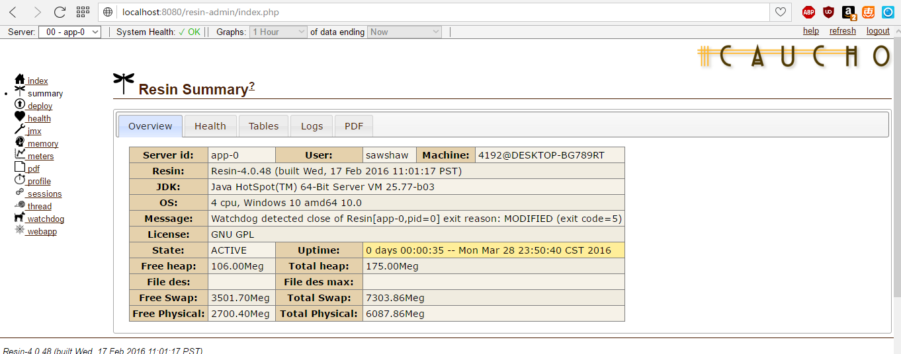Click the logout link
Screen dimensions: 901x354
(x=878, y=31)
